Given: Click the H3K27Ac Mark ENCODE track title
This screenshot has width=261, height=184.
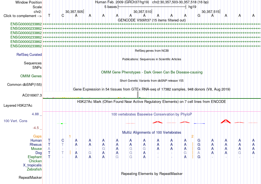Looking at the screenshot, I should [152, 102].
